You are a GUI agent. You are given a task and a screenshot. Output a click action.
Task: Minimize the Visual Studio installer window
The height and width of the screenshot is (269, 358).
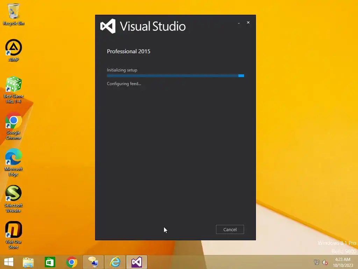pyautogui.click(x=239, y=23)
